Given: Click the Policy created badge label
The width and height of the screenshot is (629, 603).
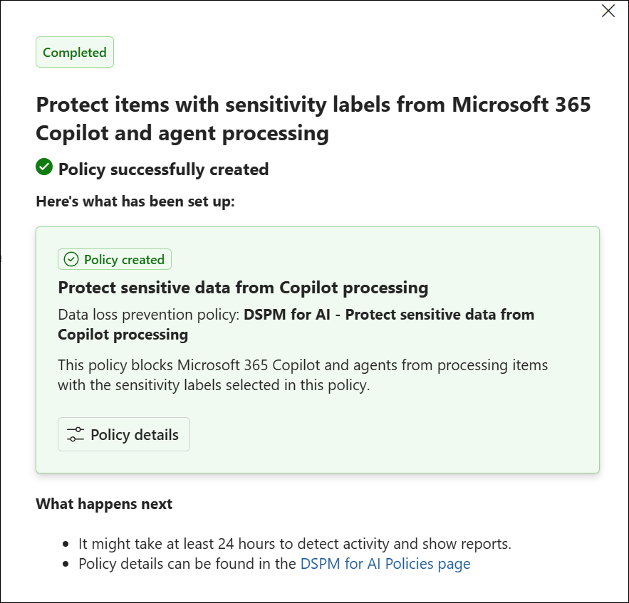Looking at the screenshot, I should pyautogui.click(x=124, y=260).
